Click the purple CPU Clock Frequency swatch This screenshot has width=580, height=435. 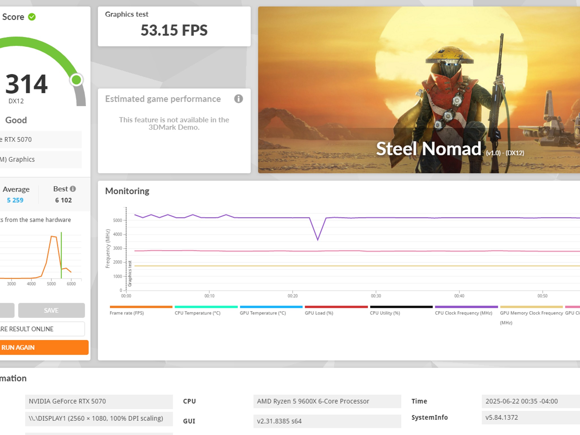pyautogui.click(x=466, y=307)
